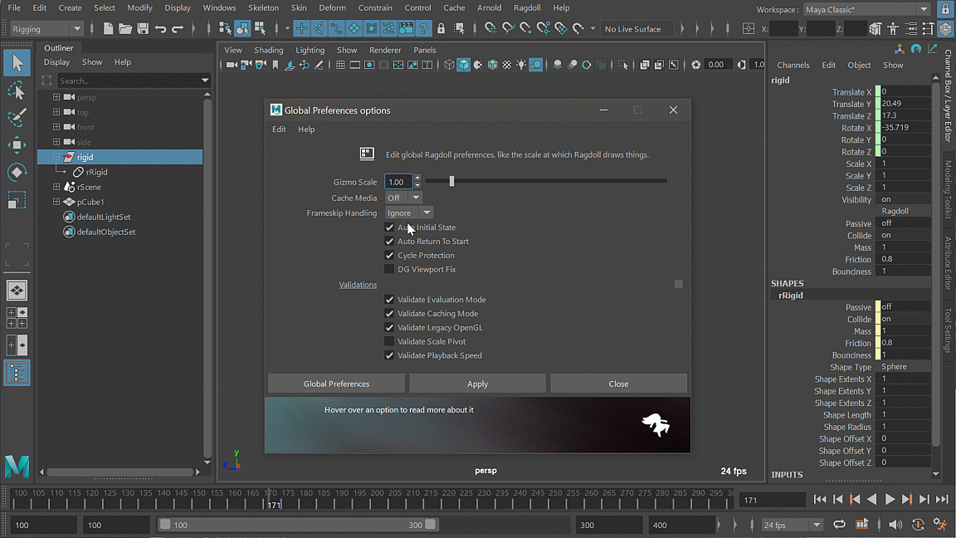This screenshot has height=538, width=956.
Task: Click the Undo arrow icon
Action: click(160, 29)
